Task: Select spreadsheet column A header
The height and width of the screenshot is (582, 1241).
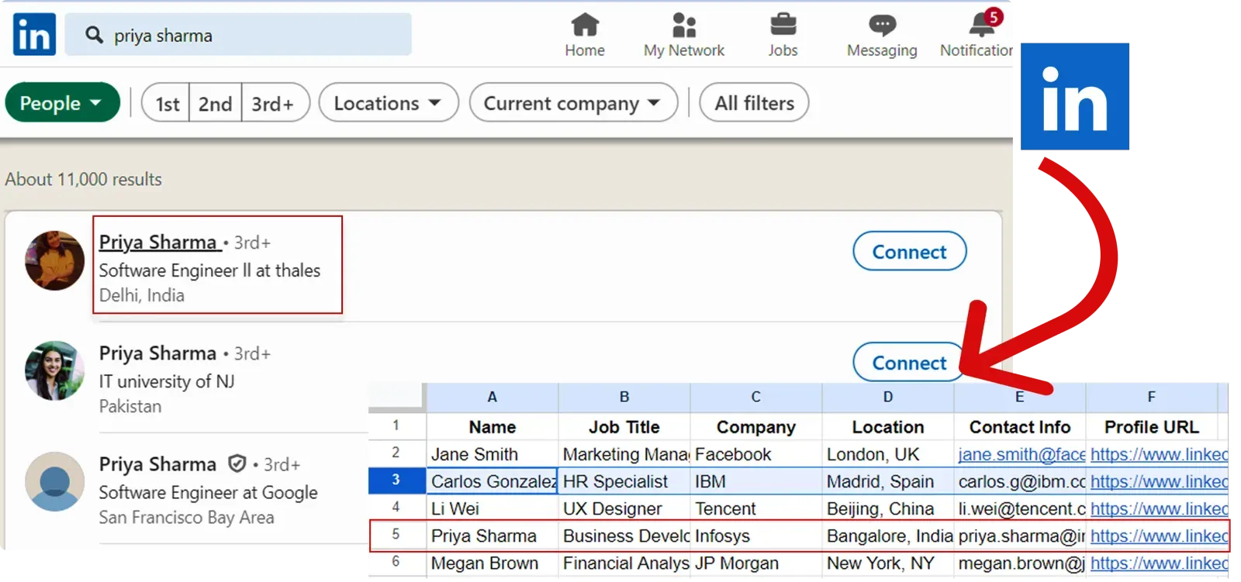Action: point(492,397)
